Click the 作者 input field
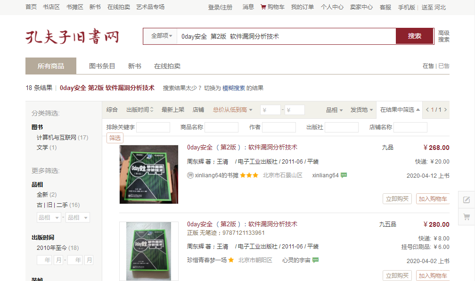 pyautogui.click(x=279, y=127)
